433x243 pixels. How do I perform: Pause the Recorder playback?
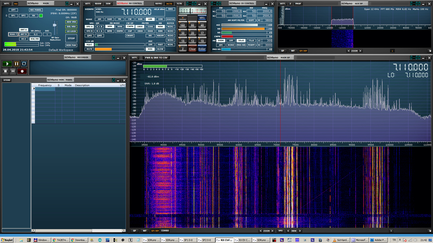point(16,64)
